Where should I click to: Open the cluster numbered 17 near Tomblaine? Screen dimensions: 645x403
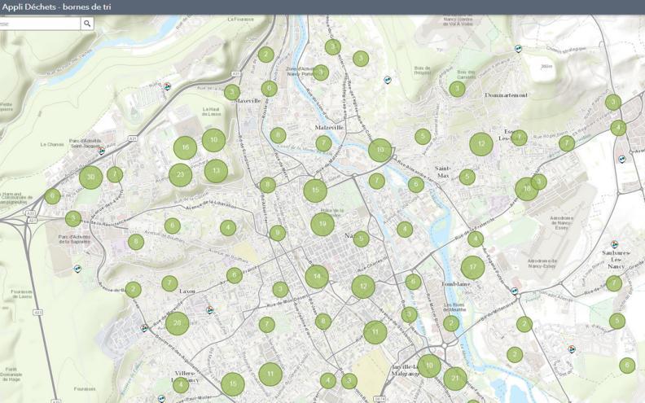click(x=473, y=267)
